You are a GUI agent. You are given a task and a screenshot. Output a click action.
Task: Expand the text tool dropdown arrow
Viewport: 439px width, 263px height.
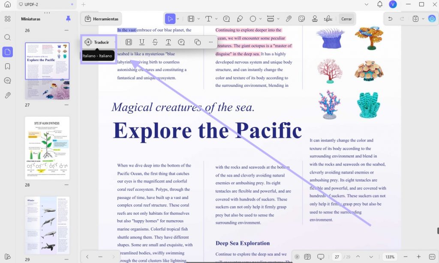[216, 19]
